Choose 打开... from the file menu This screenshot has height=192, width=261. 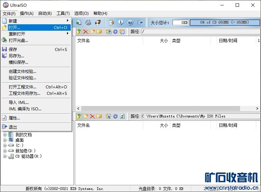click(x=36, y=27)
